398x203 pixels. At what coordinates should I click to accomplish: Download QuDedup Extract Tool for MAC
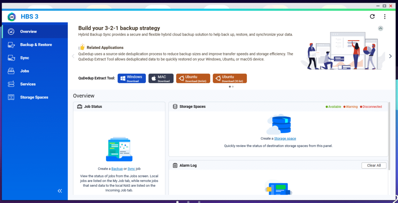click(161, 78)
